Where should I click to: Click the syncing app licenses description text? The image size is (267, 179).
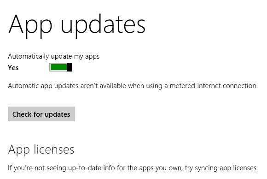[x=133, y=168]
